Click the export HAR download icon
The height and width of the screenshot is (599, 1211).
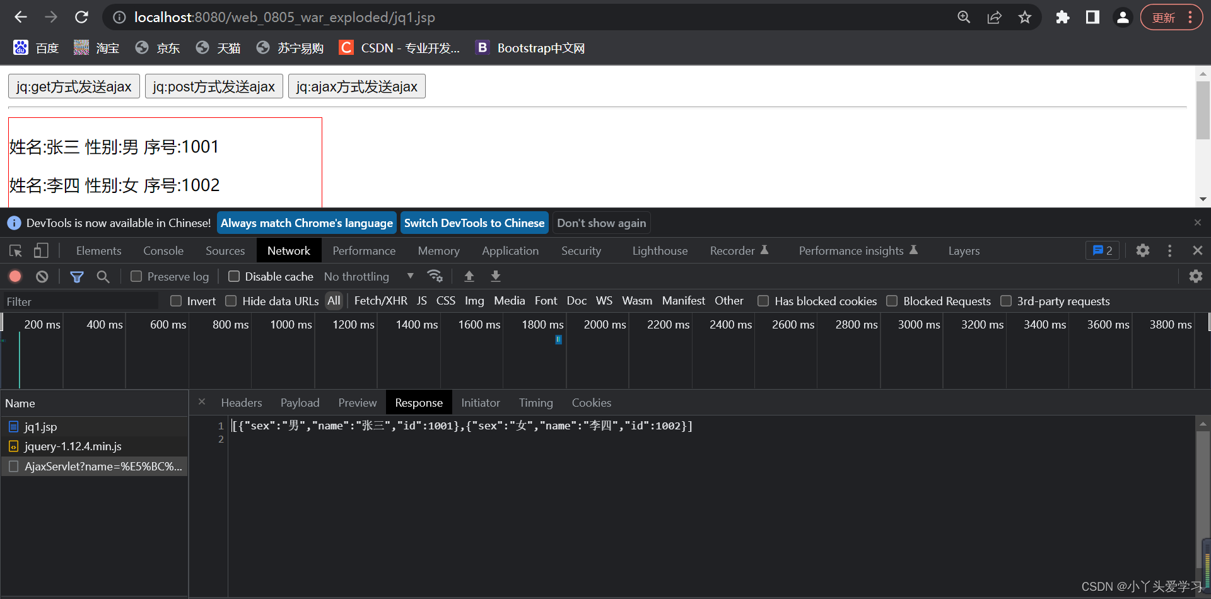tap(496, 276)
